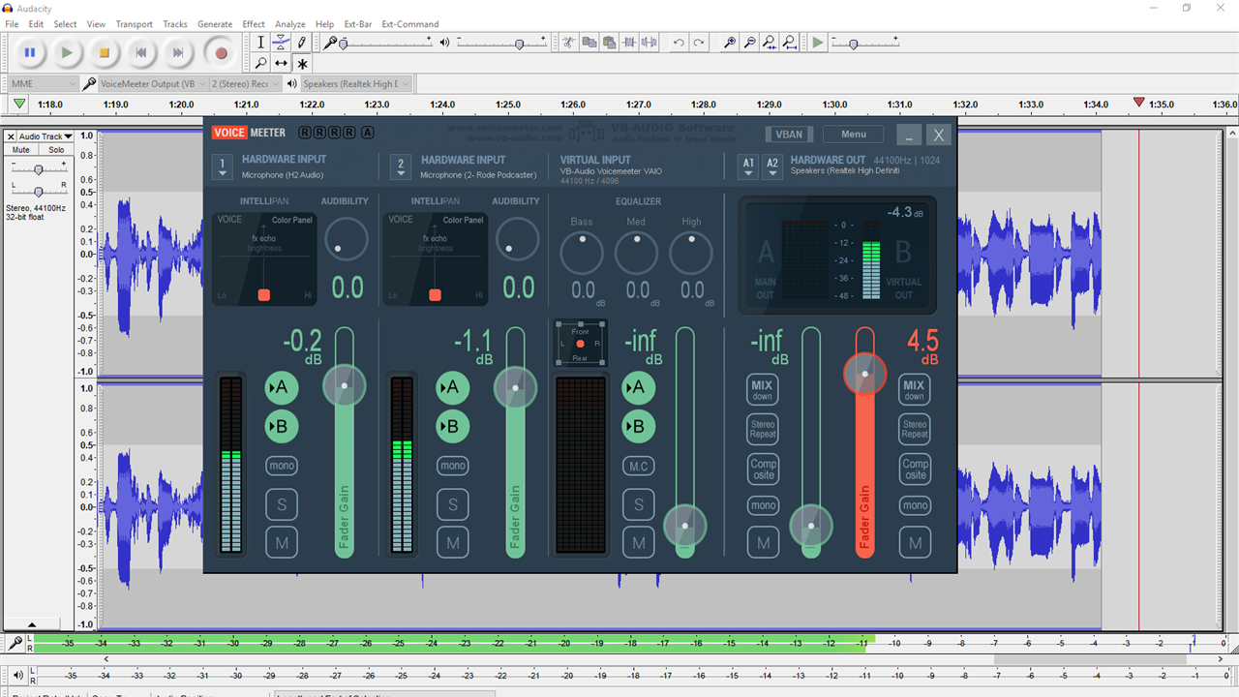
Task: Toggle M.C on the Virtual Input strip
Action: point(638,466)
